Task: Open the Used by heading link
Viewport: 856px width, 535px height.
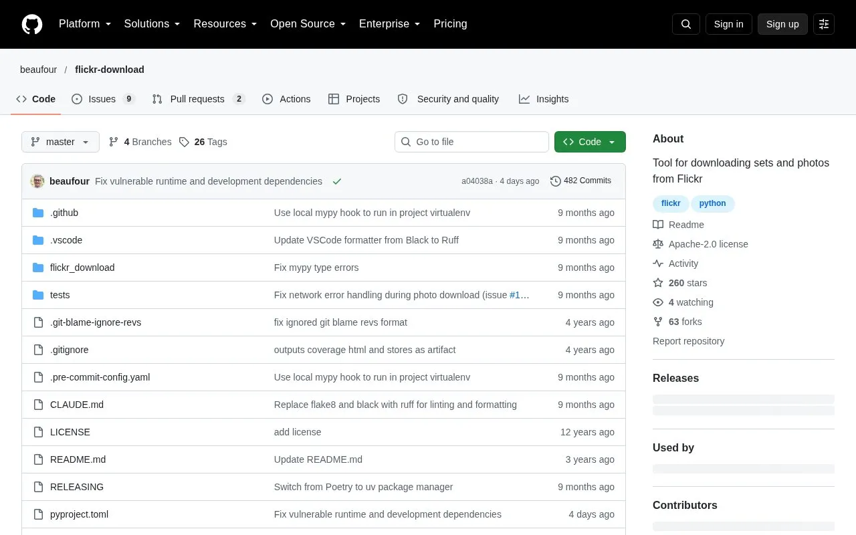Action: pos(673,447)
